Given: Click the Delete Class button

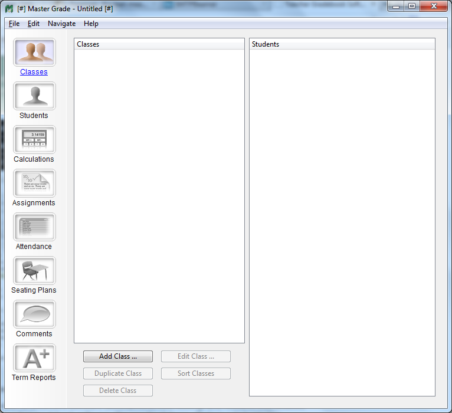Looking at the screenshot, I should coord(118,391).
